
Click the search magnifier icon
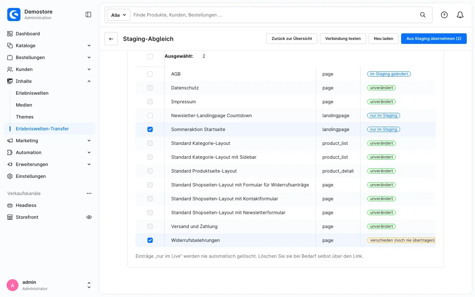click(423, 15)
